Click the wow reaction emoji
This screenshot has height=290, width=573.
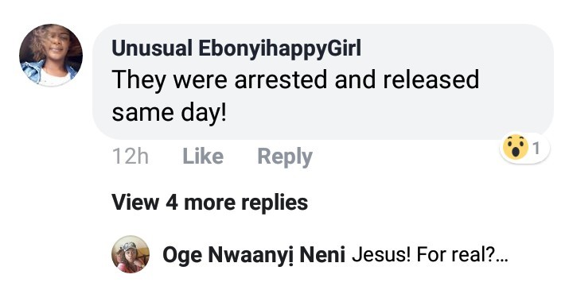pos(516,147)
